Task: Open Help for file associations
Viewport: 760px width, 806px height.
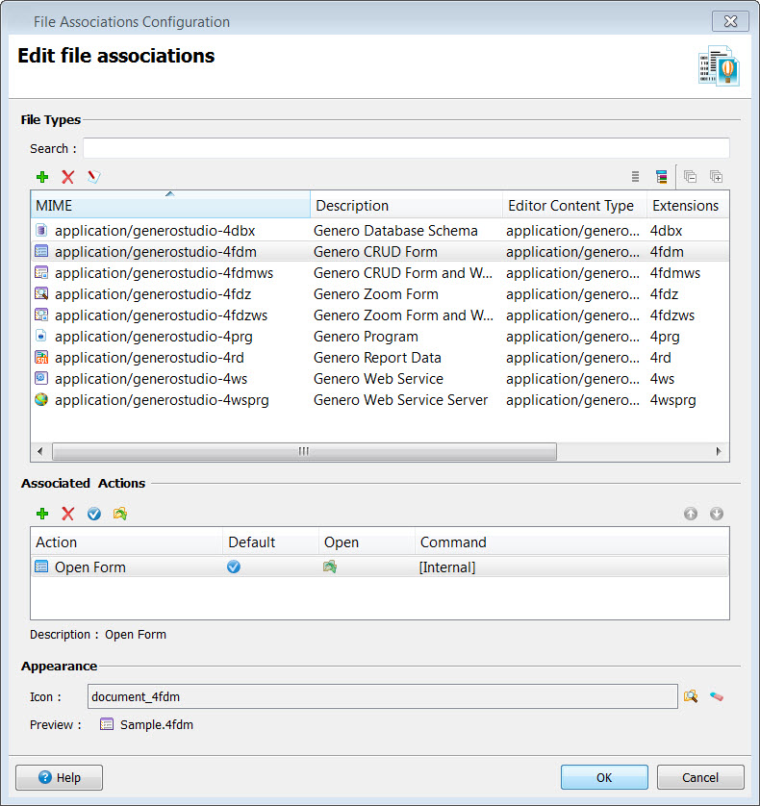Action: tap(59, 777)
